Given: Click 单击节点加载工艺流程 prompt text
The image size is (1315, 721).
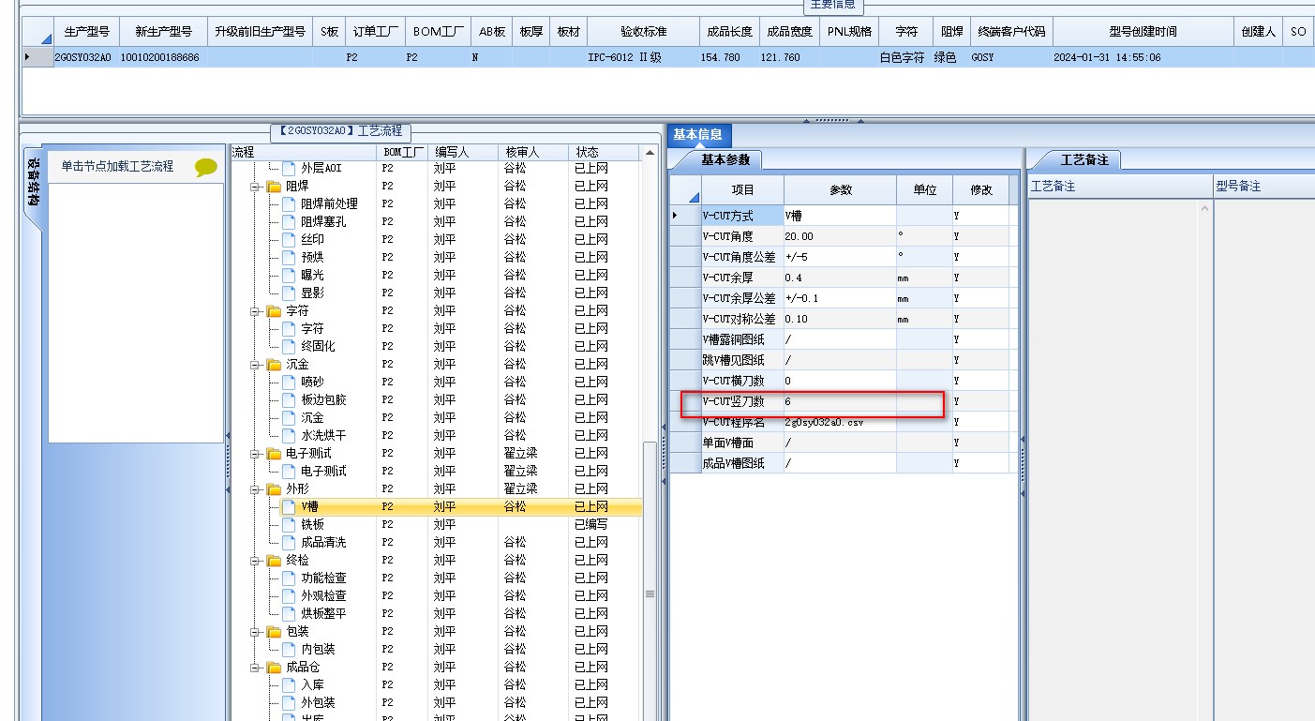Looking at the screenshot, I should click(x=117, y=166).
